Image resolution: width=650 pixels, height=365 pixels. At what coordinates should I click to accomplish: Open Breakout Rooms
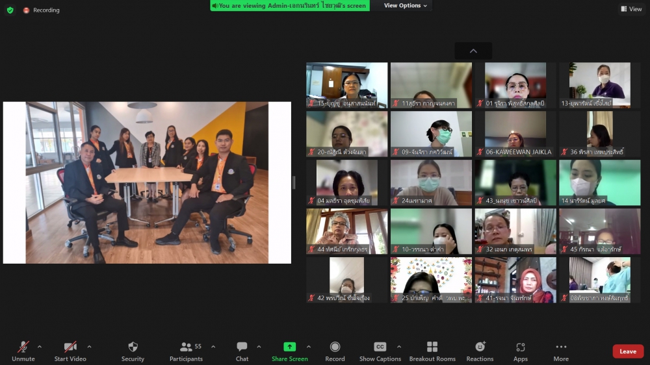[432, 347]
